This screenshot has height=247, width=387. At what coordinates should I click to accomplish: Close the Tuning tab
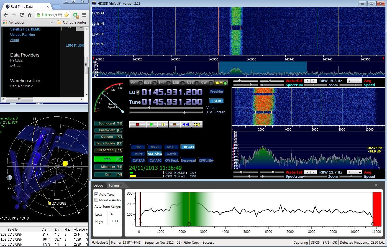pos(121,185)
